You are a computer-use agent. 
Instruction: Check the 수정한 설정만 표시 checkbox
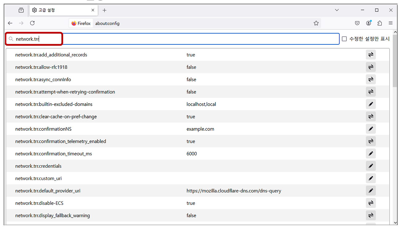coord(344,39)
